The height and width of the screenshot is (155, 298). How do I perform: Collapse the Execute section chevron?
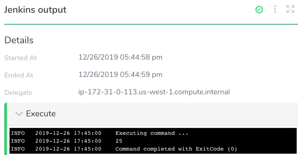pyautogui.click(x=19, y=114)
